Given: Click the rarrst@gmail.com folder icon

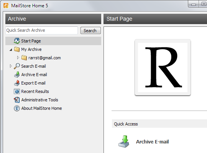Looking at the screenshot, I should [x=24, y=58].
